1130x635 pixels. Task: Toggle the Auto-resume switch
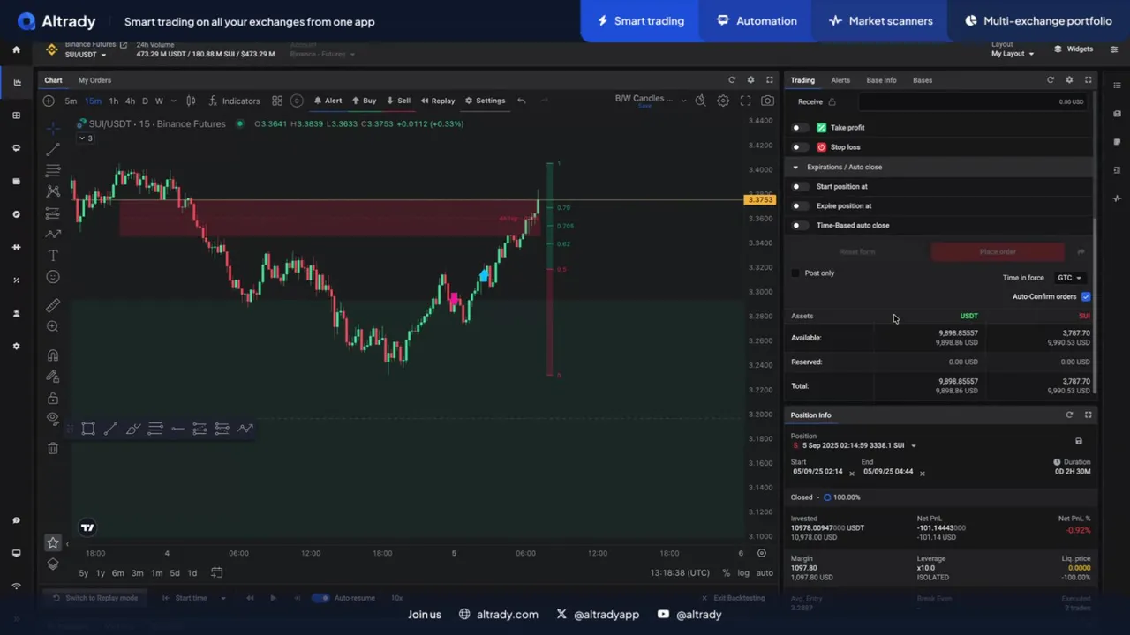[320, 598]
